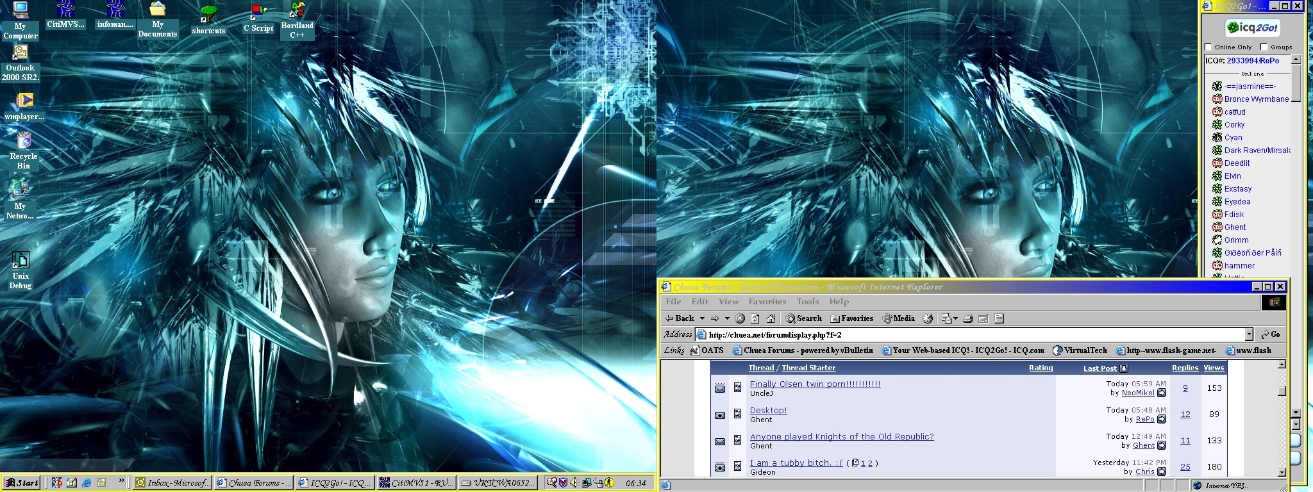Open the Help menu in Internet Explorer
This screenshot has height=492, width=1313.
click(x=839, y=302)
